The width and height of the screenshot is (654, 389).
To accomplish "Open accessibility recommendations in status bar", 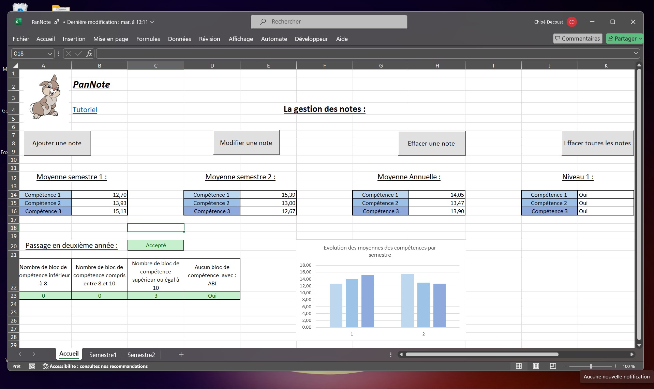I will click(x=95, y=366).
